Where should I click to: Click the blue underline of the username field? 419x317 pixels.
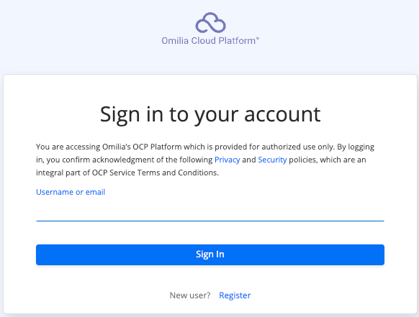pos(210,221)
